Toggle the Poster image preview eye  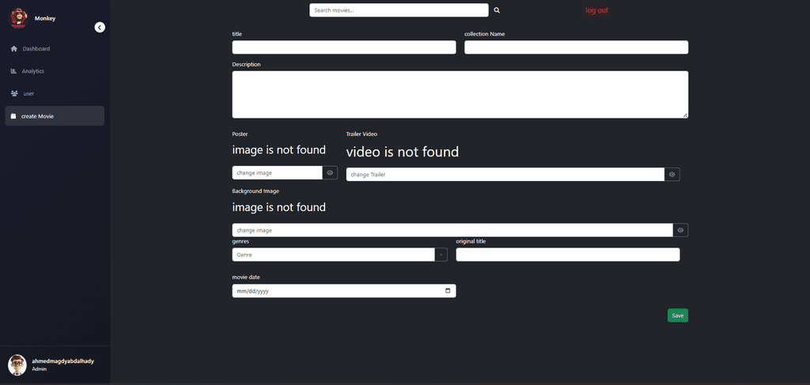[330, 173]
